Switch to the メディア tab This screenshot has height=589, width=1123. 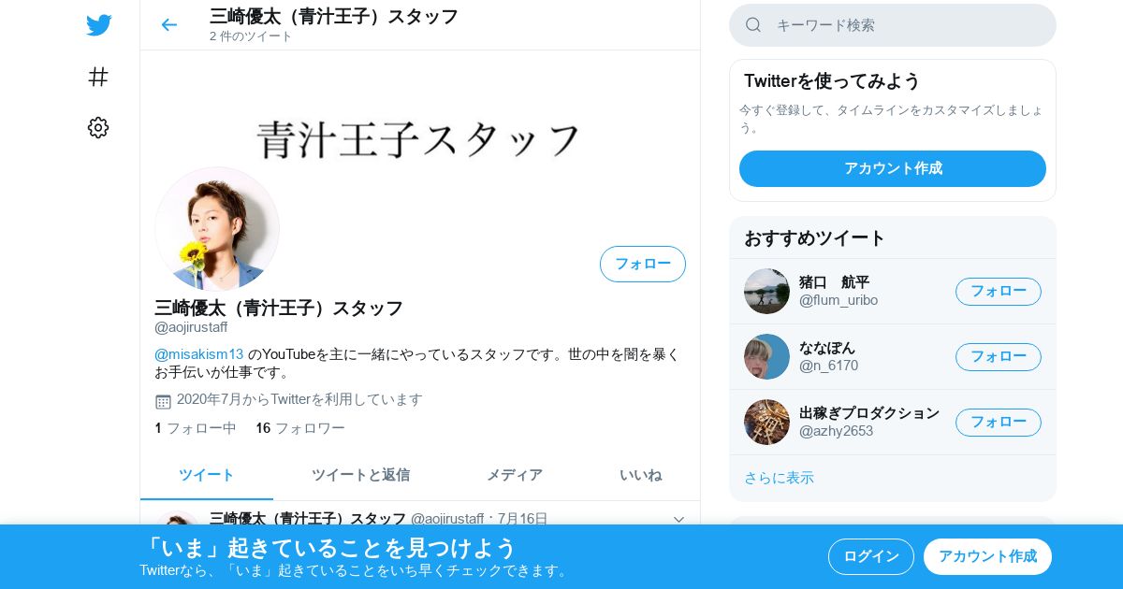(514, 475)
